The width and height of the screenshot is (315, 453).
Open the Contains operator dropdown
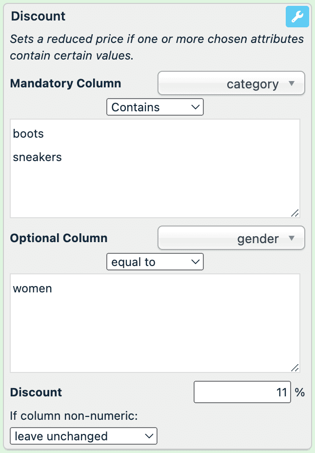[155, 107]
